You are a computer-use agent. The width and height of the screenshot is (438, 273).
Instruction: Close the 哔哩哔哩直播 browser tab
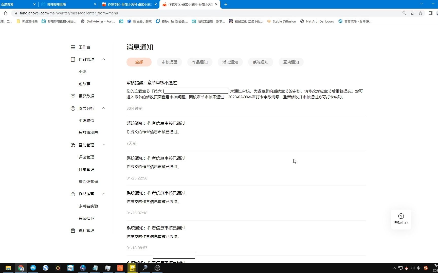[x=95, y=4]
